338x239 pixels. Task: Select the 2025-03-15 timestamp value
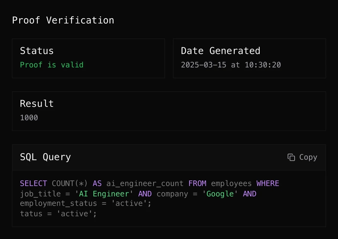[231, 65]
